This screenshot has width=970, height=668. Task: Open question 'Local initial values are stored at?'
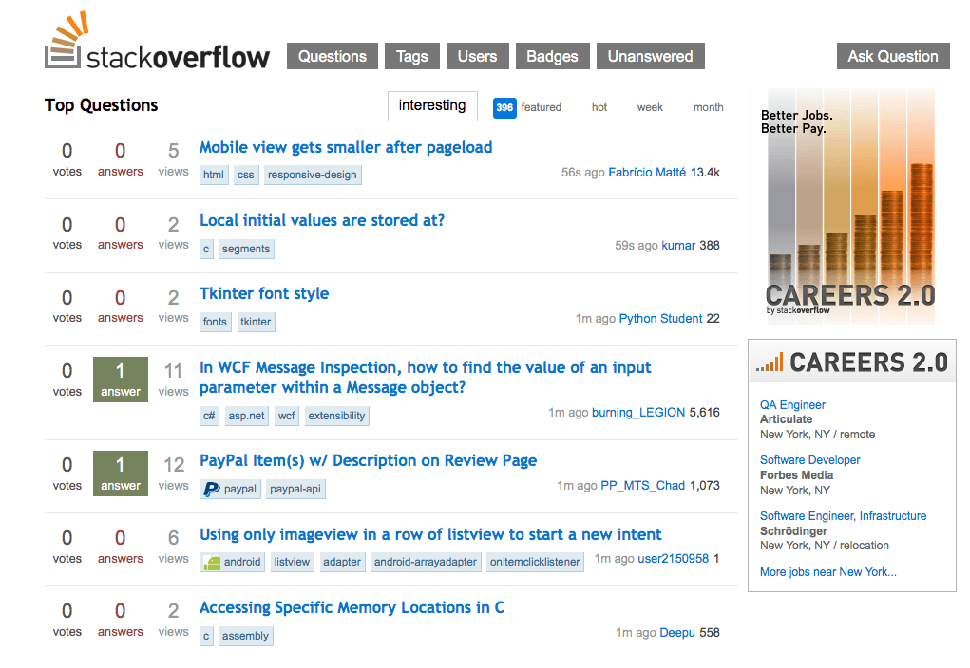click(x=322, y=220)
